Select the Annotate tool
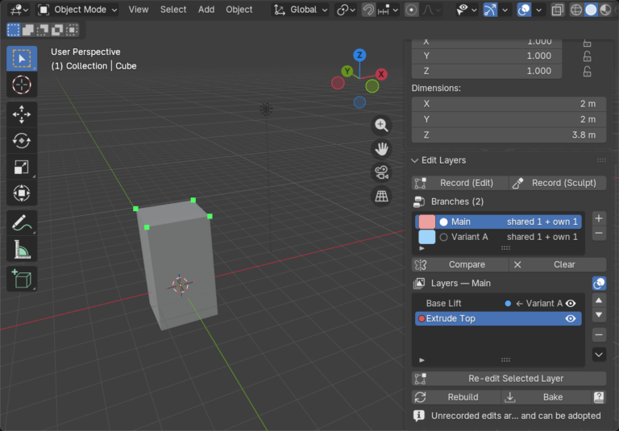Viewport: 619px width, 431px height. click(22, 223)
